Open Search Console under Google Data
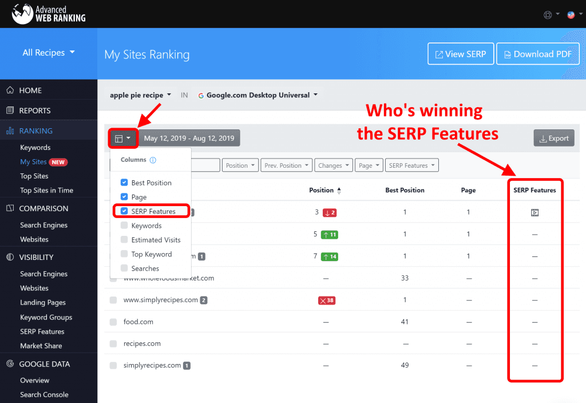The height and width of the screenshot is (403, 586). point(44,394)
